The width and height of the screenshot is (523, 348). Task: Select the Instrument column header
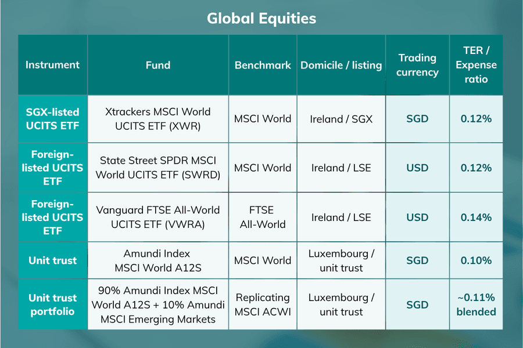tap(53, 65)
